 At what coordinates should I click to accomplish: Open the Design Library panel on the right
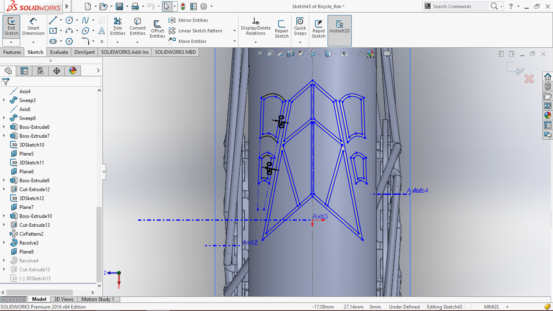tap(547, 86)
